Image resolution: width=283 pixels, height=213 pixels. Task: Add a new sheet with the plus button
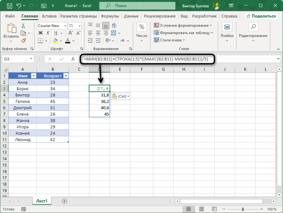64,201
